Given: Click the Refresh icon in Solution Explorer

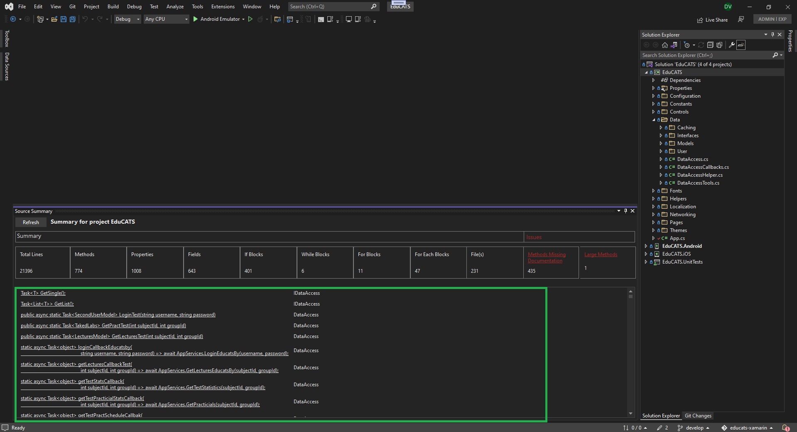Looking at the screenshot, I should point(701,45).
